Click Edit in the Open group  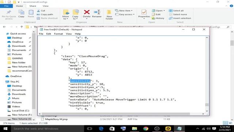(156, 14)
